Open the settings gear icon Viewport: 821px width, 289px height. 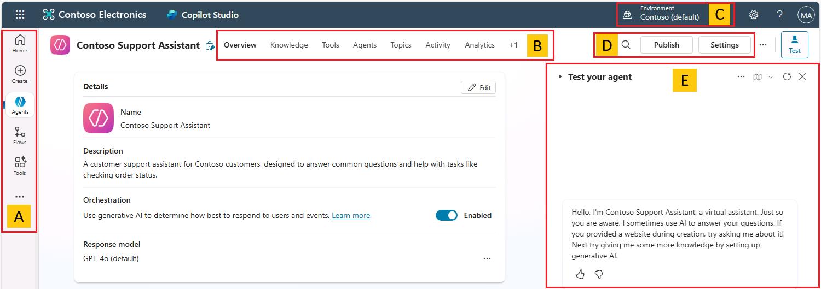click(754, 15)
